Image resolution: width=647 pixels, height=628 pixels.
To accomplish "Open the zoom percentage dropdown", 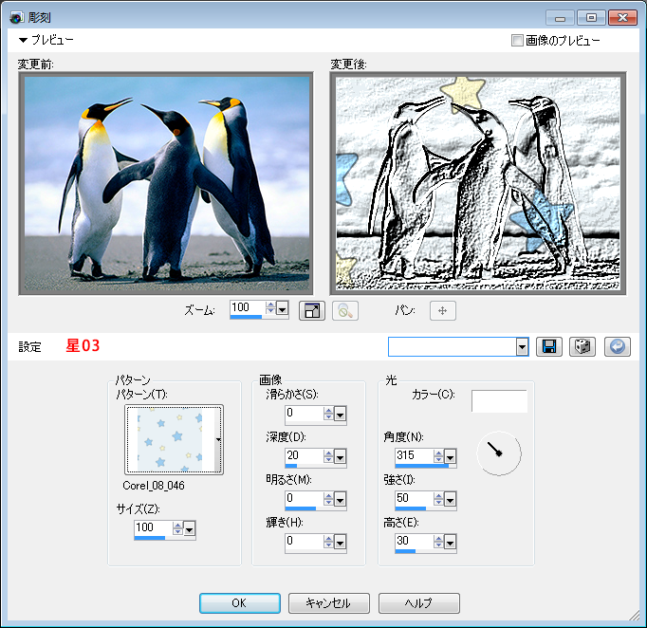I will (283, 308).
